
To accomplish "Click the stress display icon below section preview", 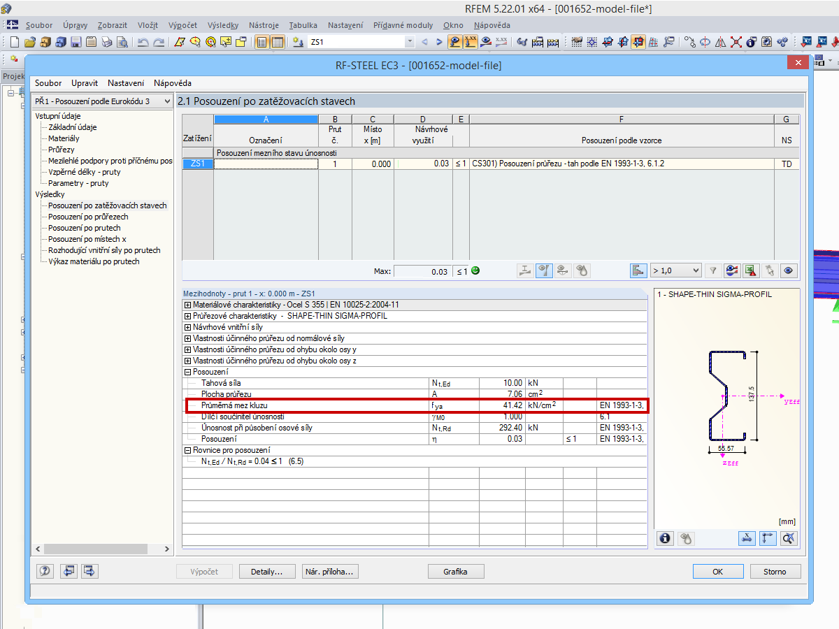I will click(x=687, y=538).
